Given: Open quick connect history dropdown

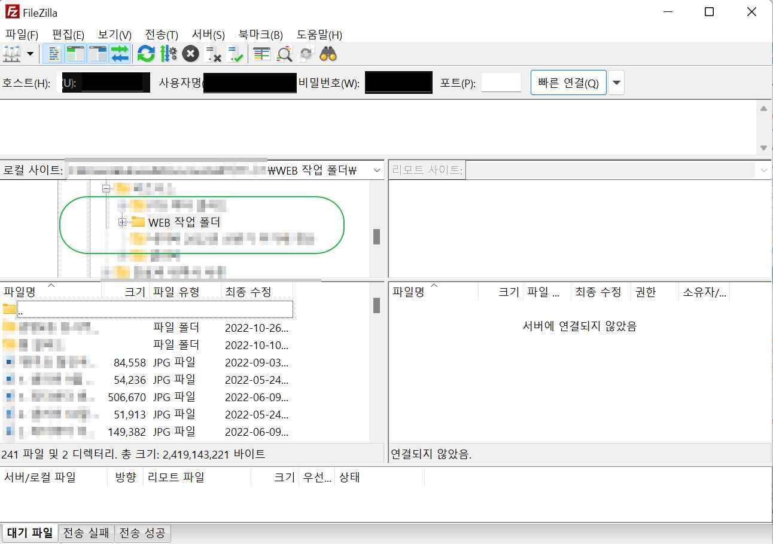Looking at the screenshot, I should pos(616,83).
